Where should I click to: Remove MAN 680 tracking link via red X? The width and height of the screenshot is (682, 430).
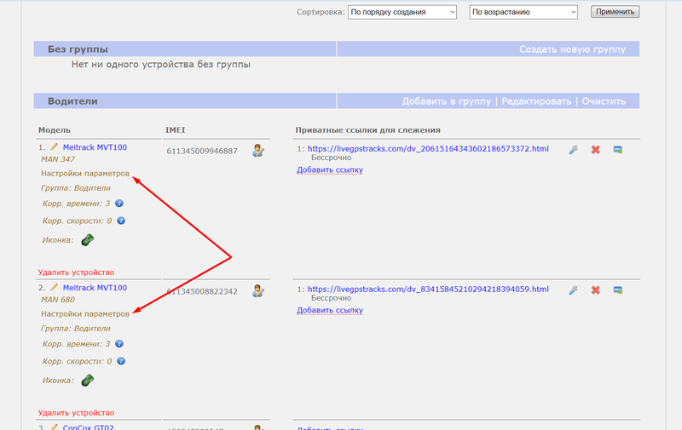click(x=595, y=290)
